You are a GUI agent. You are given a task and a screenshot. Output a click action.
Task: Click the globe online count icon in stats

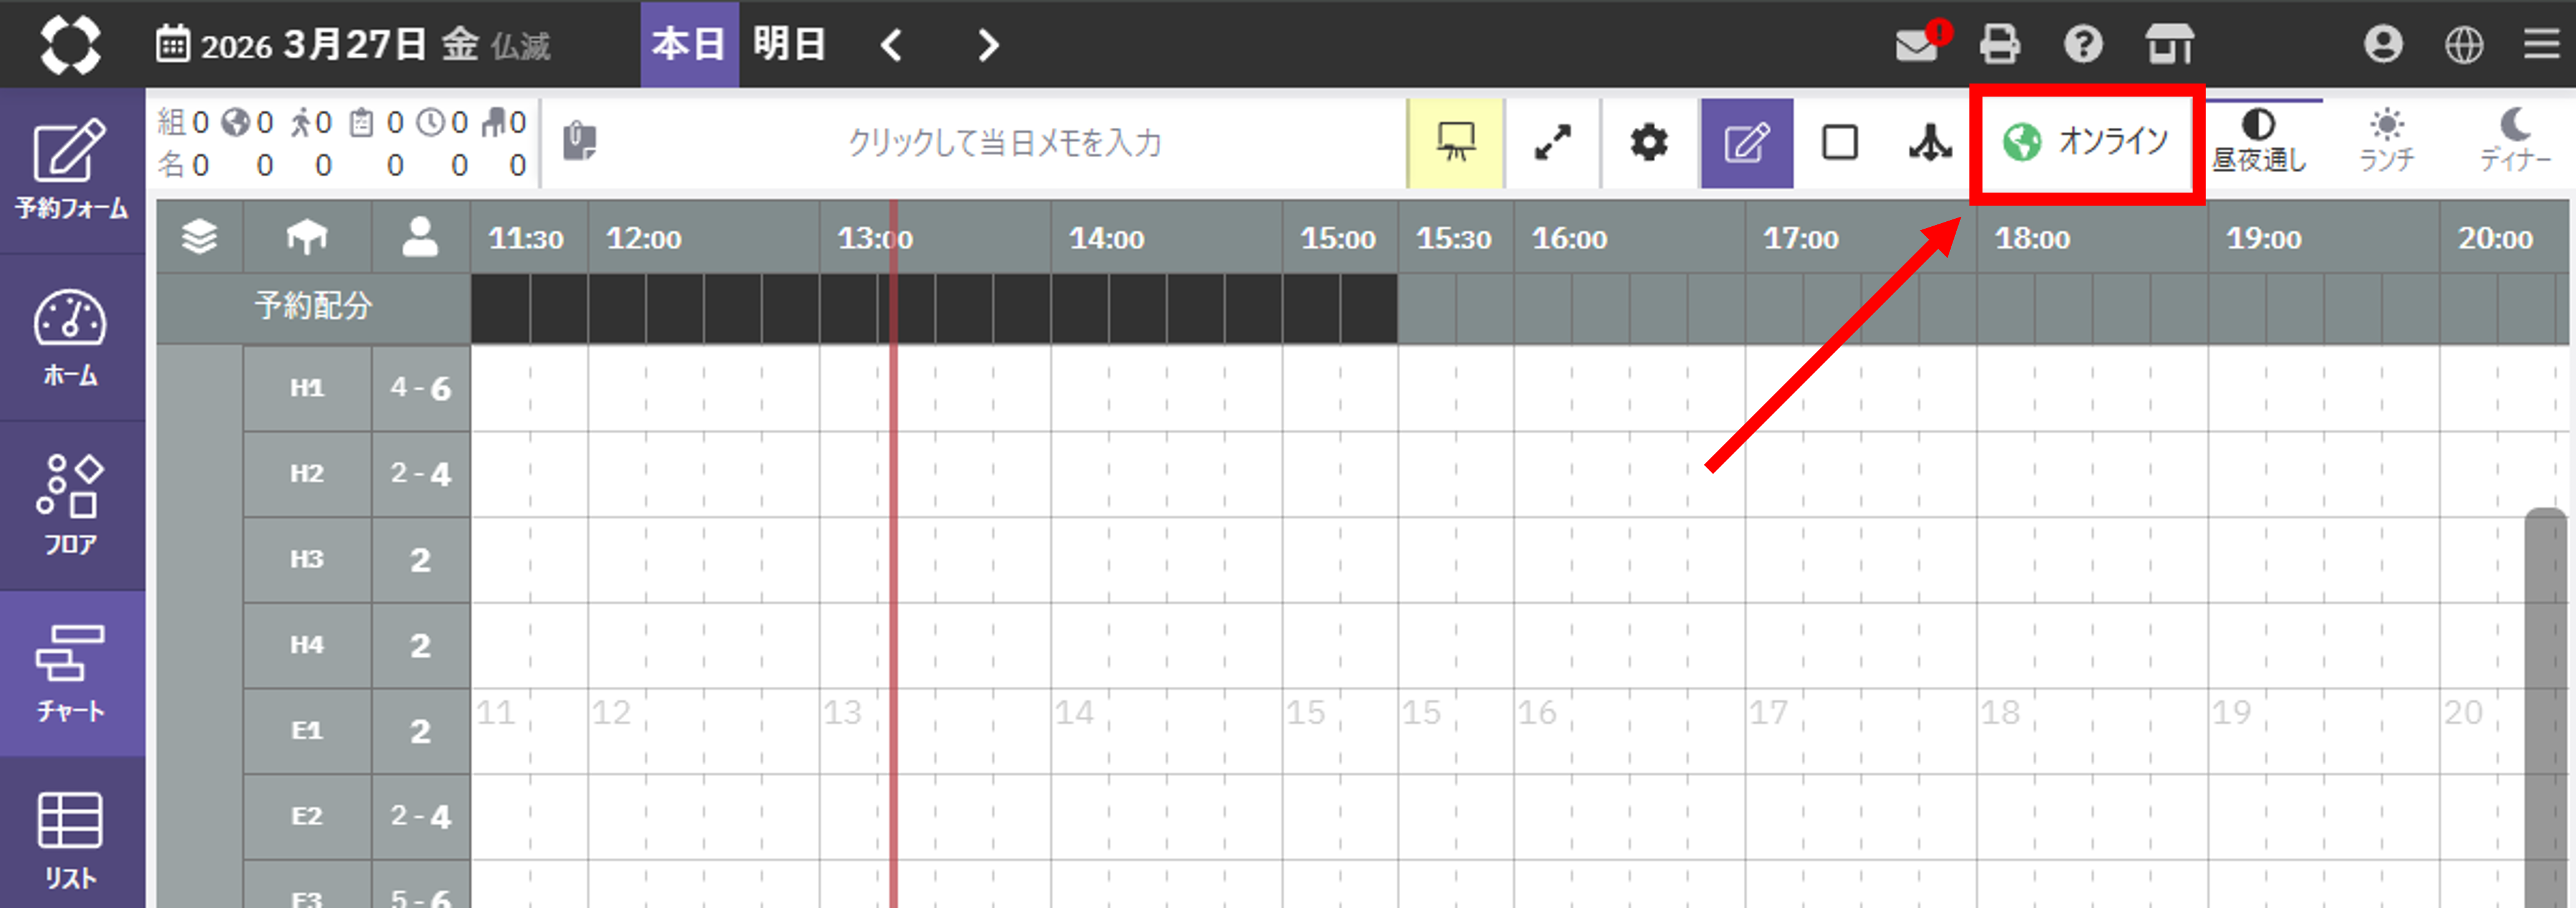(x=236, y=123)
